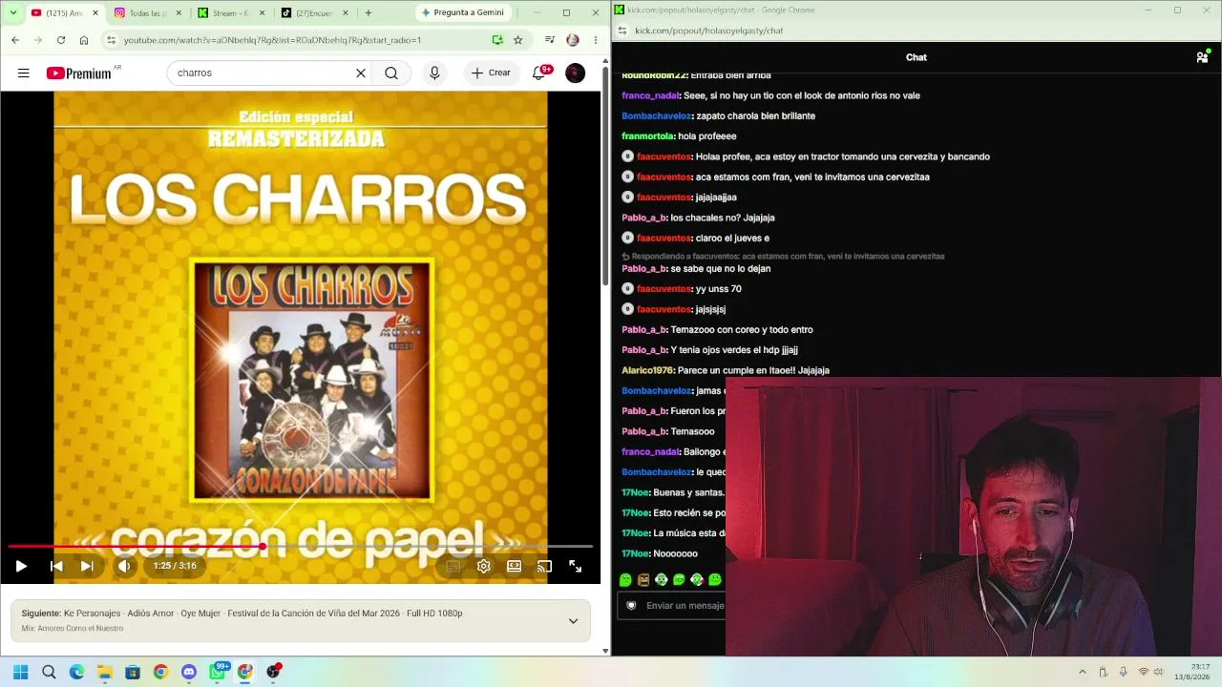
Task: Open the Chrome profile avatar
Action: [573, 40]
